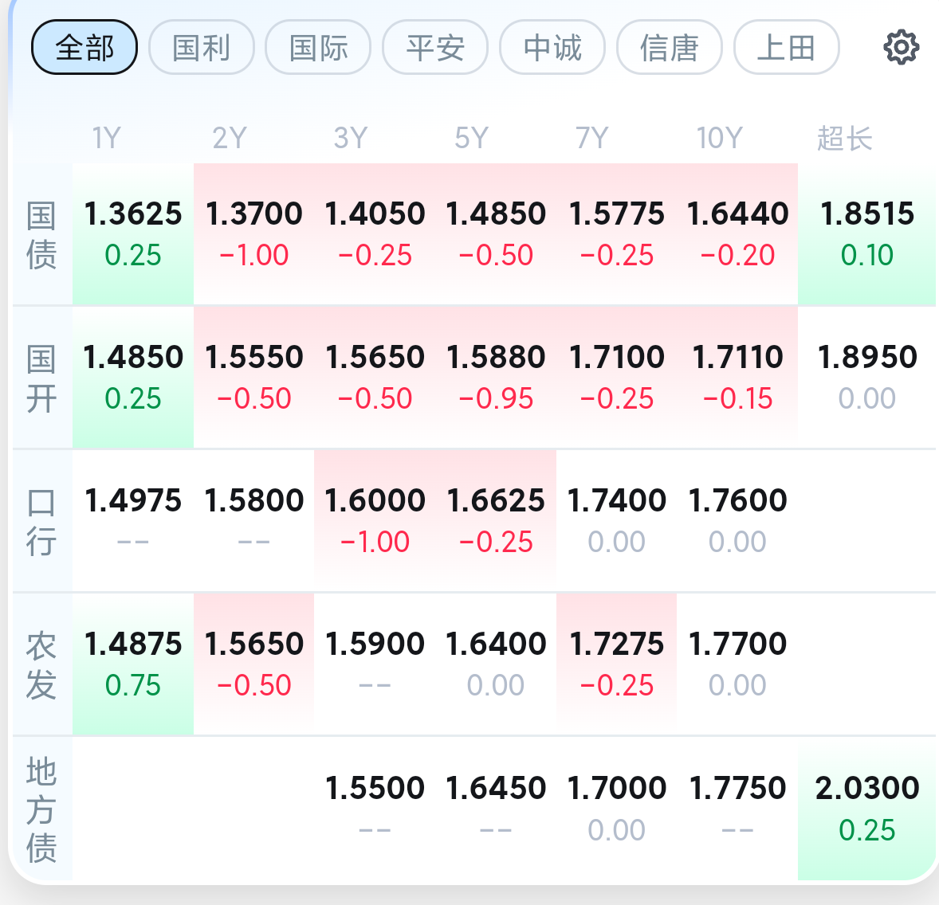Screen dimensions: 939x905
Task: Click the 国债 1Y yield 1.3625 cell
Action: [x=133, y=234]
